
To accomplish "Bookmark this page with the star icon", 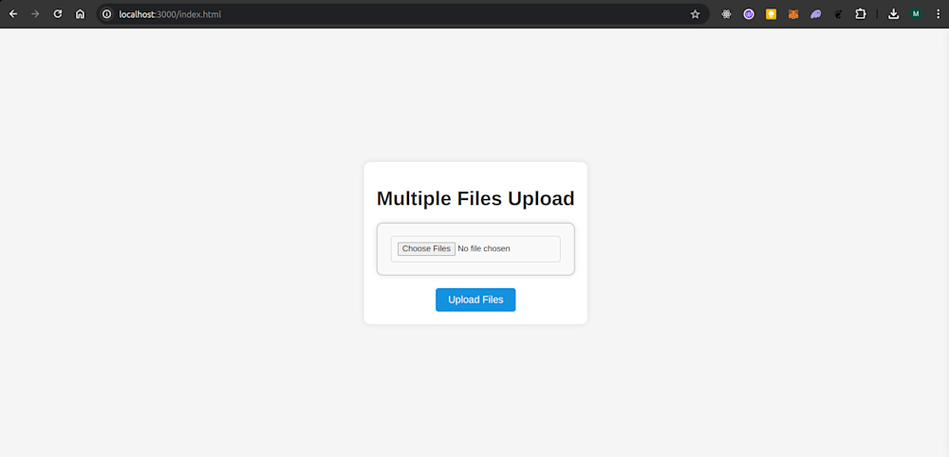I will click(x=695, y=14).
